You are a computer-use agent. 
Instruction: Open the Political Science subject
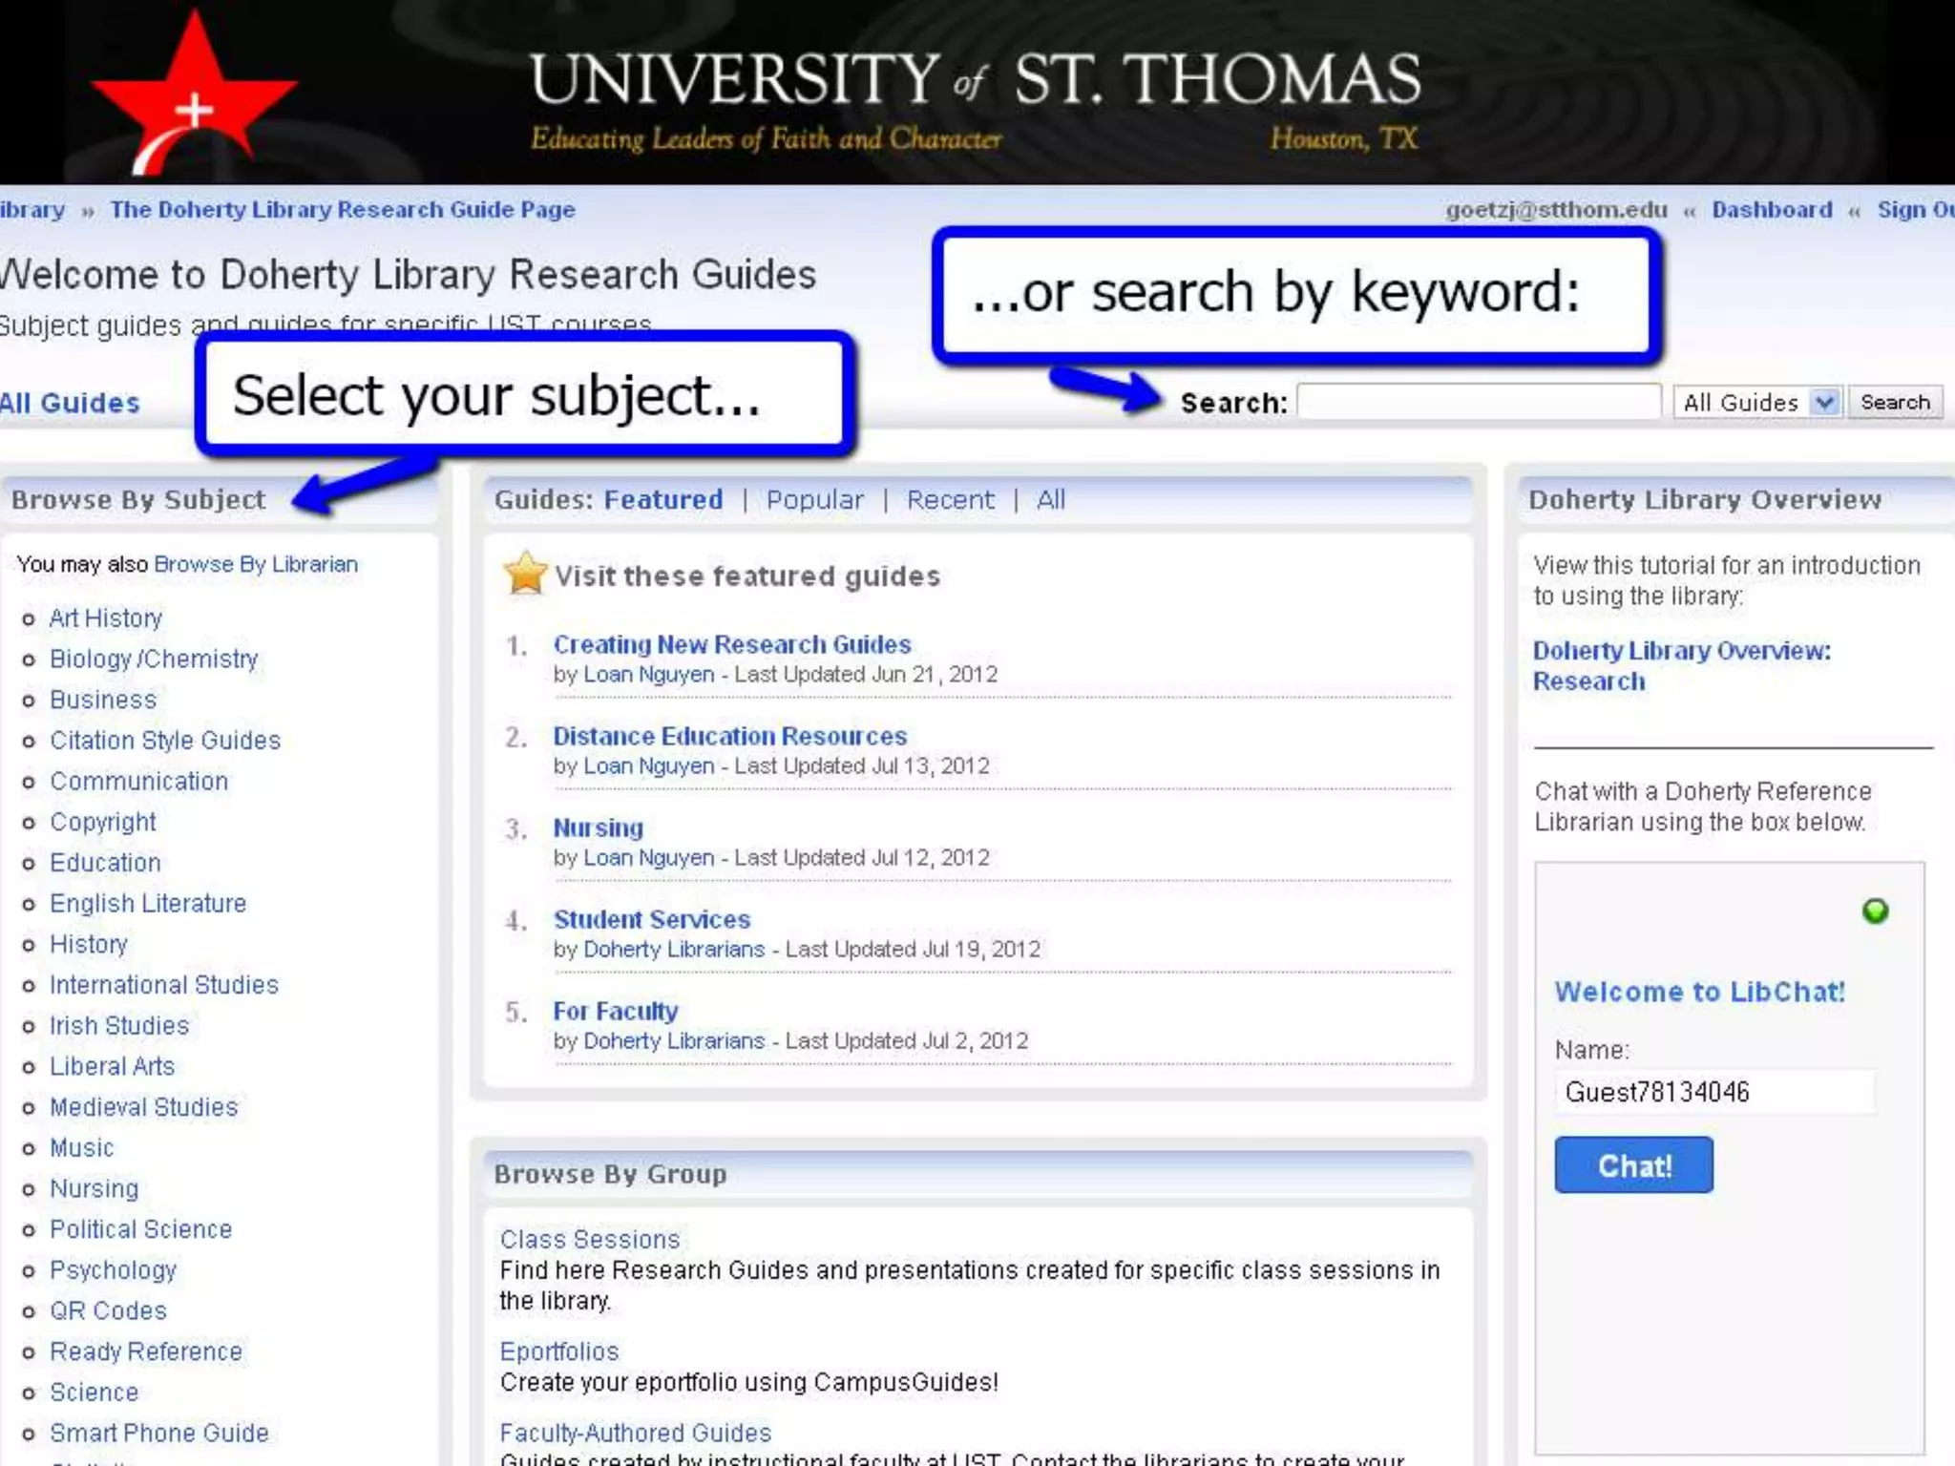click(x=141, y=1229)
